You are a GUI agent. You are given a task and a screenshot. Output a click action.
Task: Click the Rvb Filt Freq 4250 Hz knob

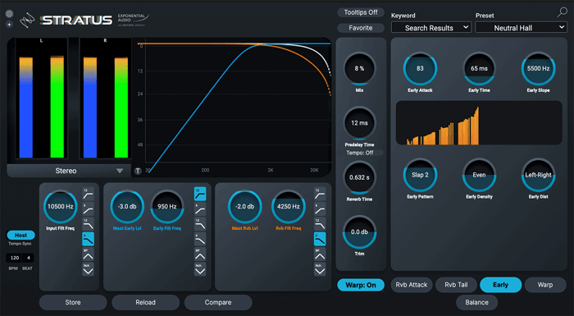289,207
